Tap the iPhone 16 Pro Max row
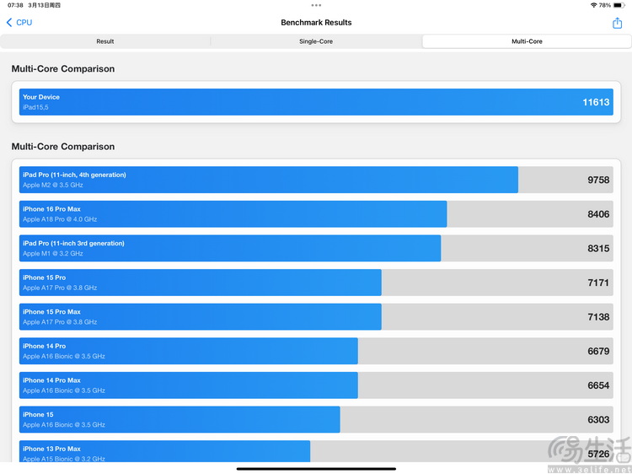This screenshot has height=474, width=632. (316, 213)
